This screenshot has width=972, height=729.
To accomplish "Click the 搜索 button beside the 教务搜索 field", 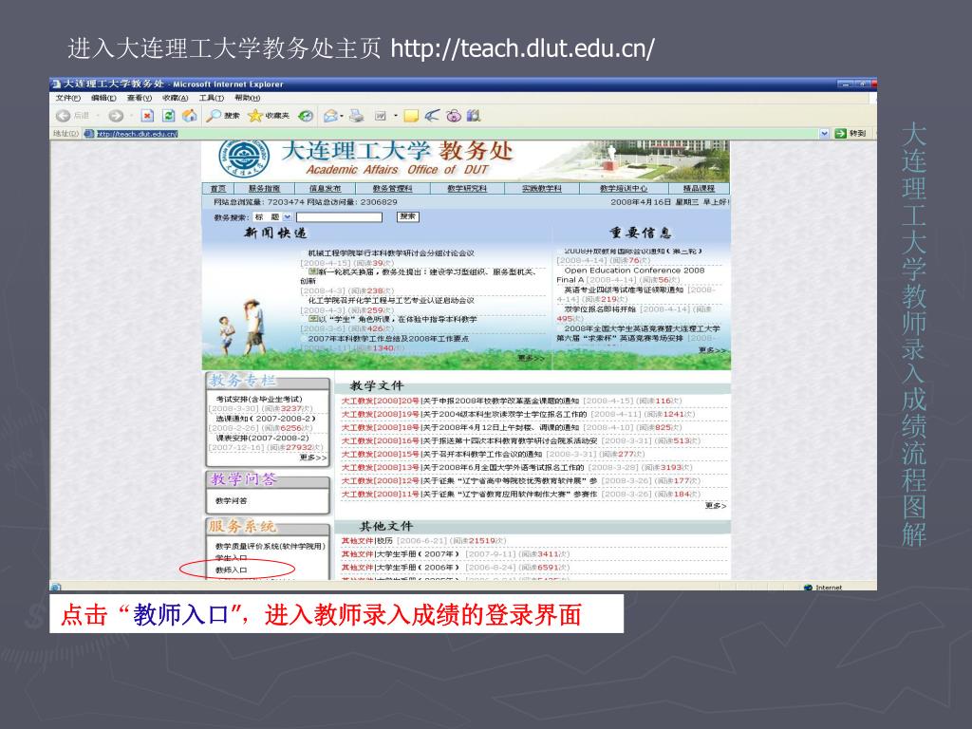I will coord(408,217).
